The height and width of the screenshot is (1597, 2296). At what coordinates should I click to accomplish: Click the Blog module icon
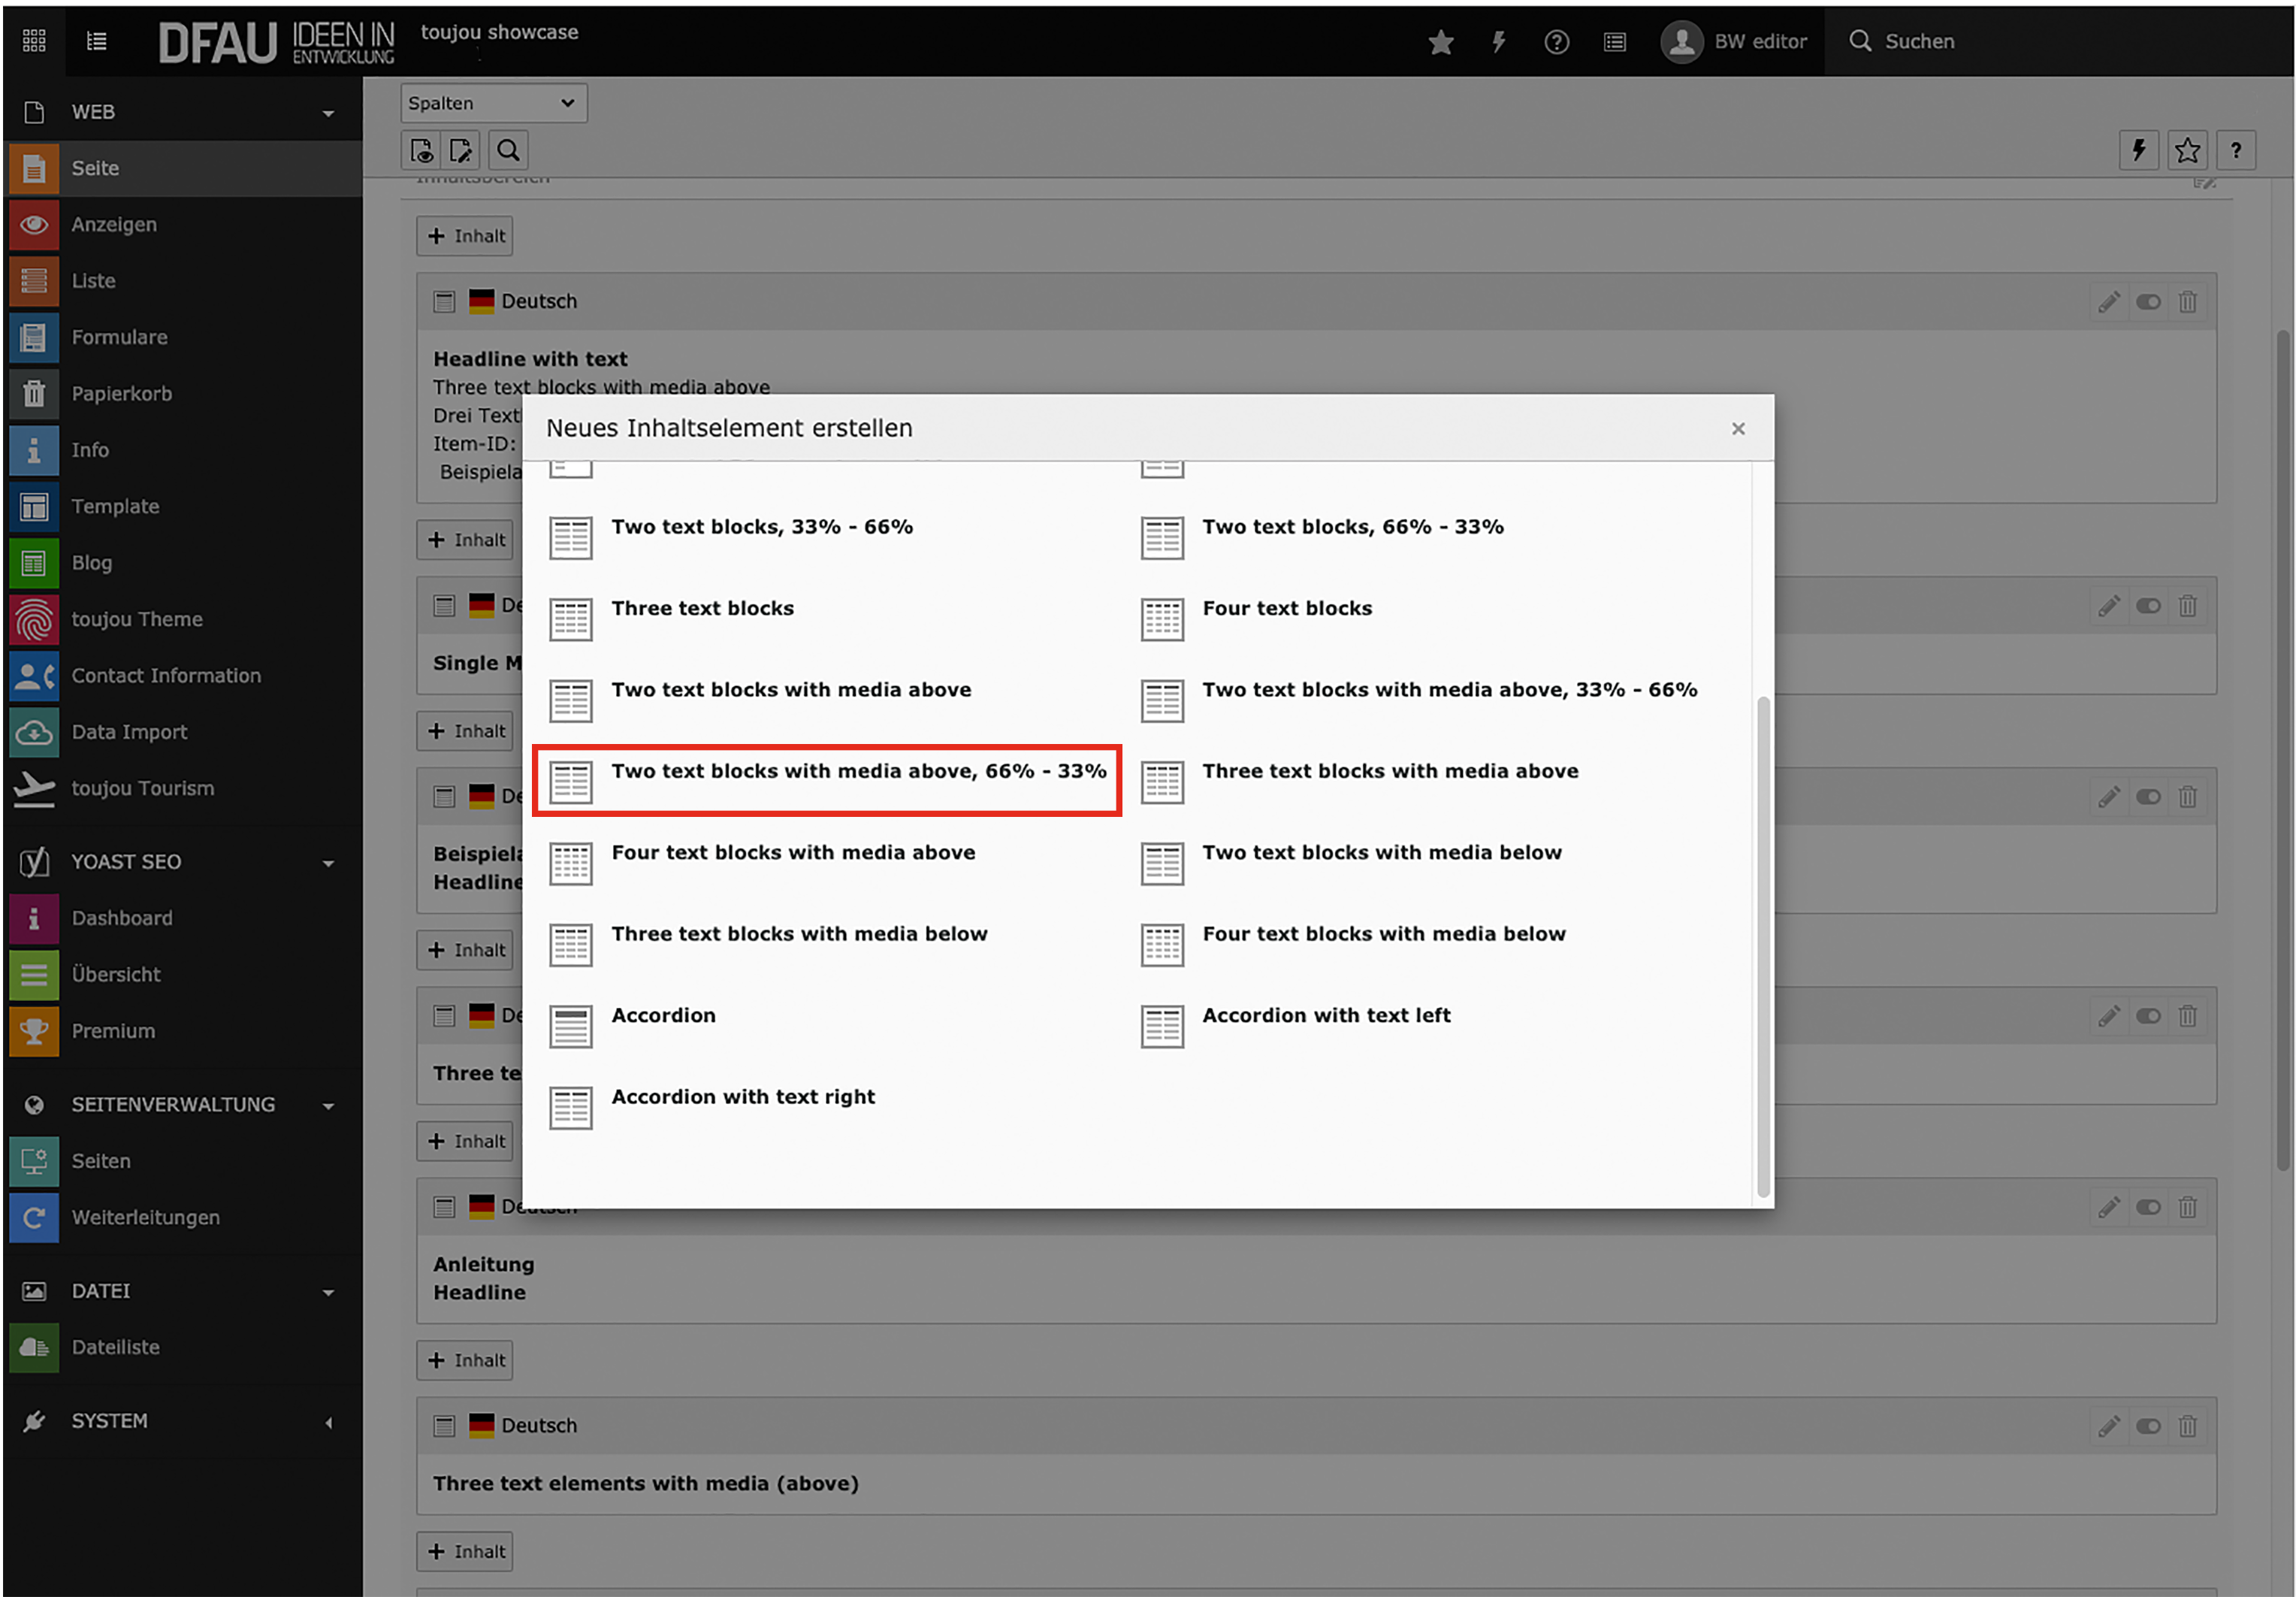34,563
